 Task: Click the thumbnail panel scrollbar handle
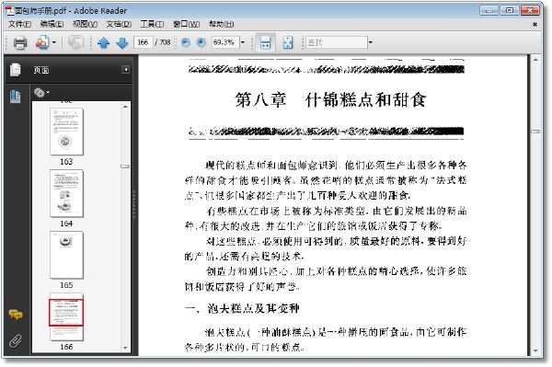[x=125, y=166]
